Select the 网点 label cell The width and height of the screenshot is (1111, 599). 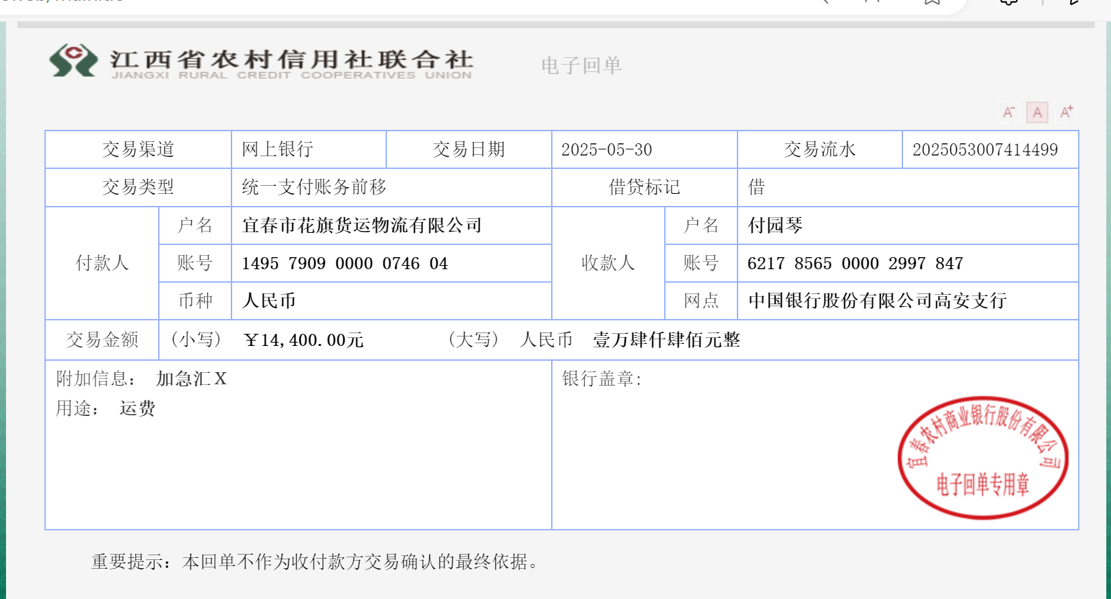[x=701, y=301]
